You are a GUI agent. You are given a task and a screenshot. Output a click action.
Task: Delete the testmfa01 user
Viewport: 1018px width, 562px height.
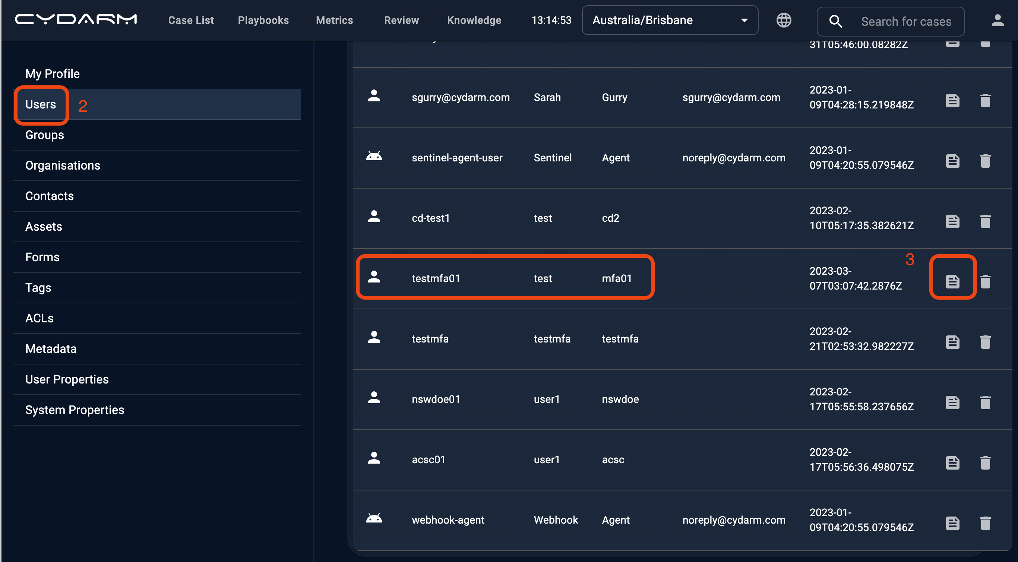coord(985,281)
